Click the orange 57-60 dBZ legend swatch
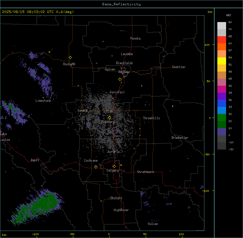The image size is (243, 238). (222, 47)
